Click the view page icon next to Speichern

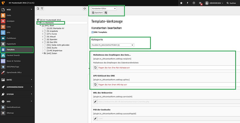(x=106, y=13)
